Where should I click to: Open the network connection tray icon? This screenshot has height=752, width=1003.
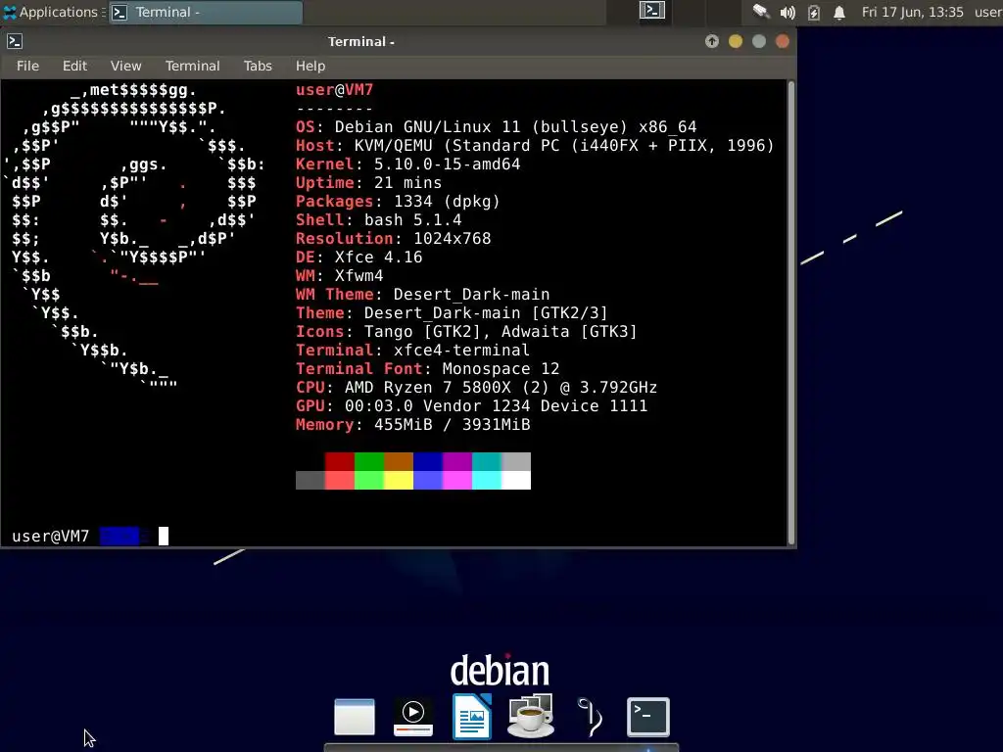coord(760,12)
